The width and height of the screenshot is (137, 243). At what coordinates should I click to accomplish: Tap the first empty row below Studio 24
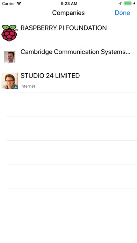pos(68,105)
